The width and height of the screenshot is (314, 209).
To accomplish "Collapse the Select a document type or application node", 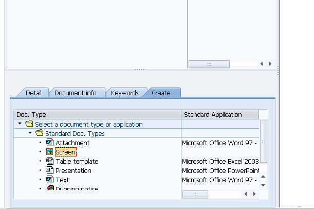I will 20,124.
